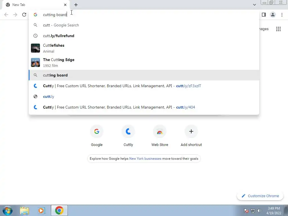The image size is (288, 216).
Task: Click the globe icon beside cutt.ly
Action: click(35, 96)
